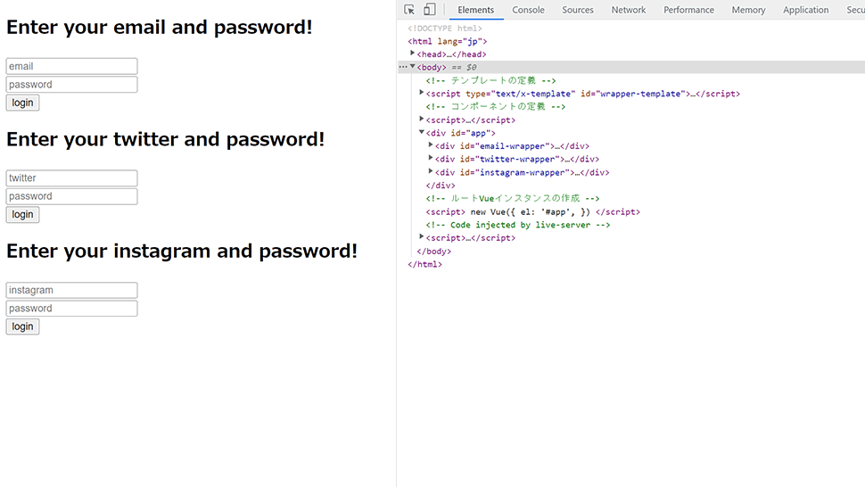Expand the wrapper-template script node
Image resolution: width=865 pixels, height=487 pixels.
pos(421,94)
